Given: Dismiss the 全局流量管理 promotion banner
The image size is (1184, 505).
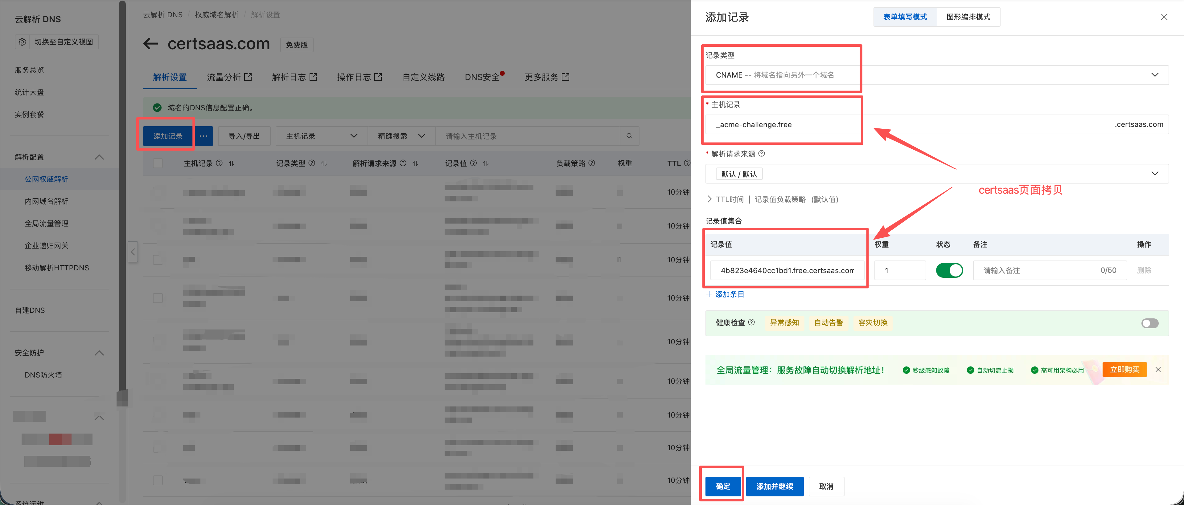Looking at the screenshot, I should coord(1158,370).
